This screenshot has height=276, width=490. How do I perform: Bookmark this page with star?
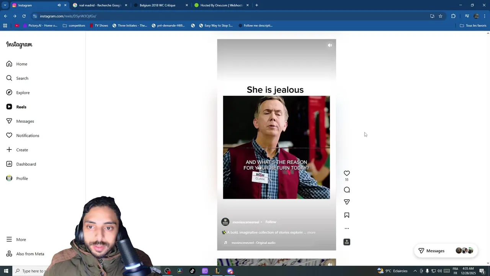(440, 16)
